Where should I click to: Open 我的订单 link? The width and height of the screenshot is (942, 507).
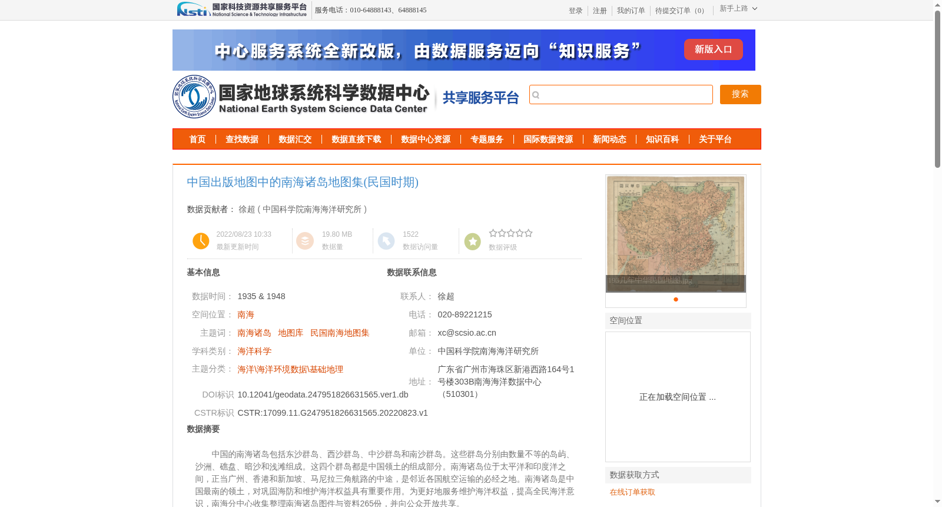pos(631,11)
